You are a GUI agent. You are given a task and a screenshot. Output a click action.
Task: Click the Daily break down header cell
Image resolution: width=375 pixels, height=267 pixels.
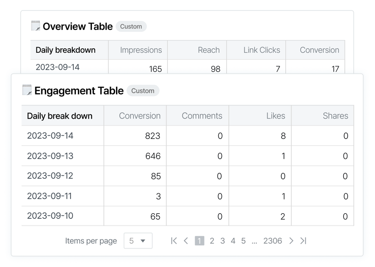[60, 115]
